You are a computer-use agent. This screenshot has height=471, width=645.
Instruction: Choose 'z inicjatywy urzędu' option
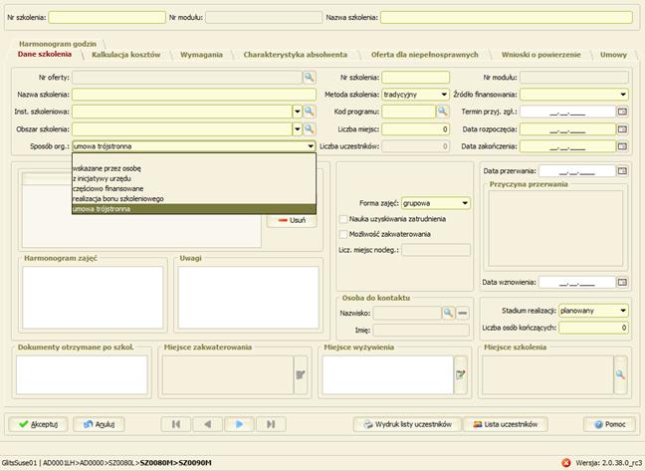194,178
